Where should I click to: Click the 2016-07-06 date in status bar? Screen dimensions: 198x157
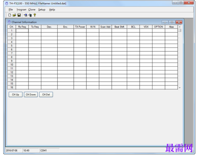[x=12, y=150]
